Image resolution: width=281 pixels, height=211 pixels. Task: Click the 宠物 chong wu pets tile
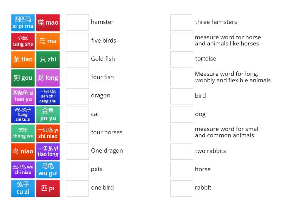(22, 133)
